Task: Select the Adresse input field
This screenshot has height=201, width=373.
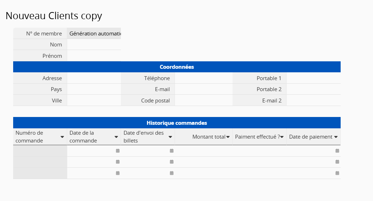Action: [x=94, y=78]
